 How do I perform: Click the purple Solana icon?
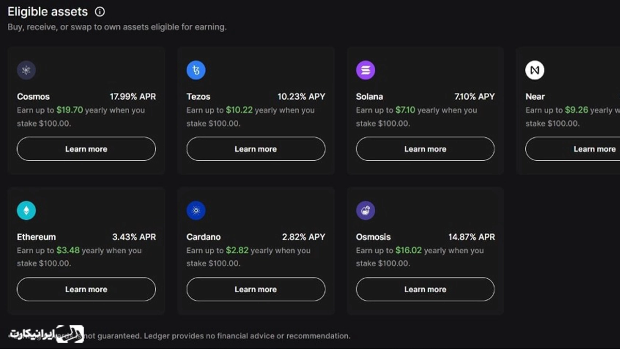pos(365,70)
